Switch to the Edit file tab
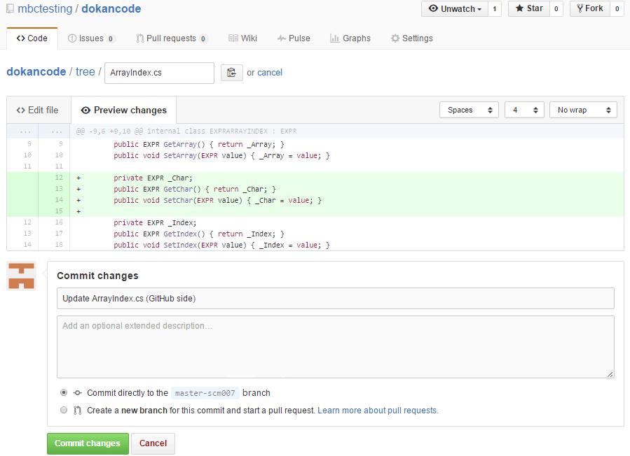 pyautogui.click(x=38, y=110)
